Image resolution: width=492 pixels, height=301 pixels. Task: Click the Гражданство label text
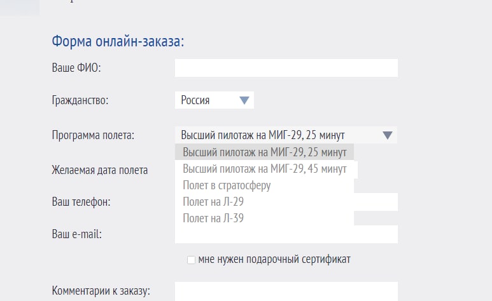pos(80,100)
